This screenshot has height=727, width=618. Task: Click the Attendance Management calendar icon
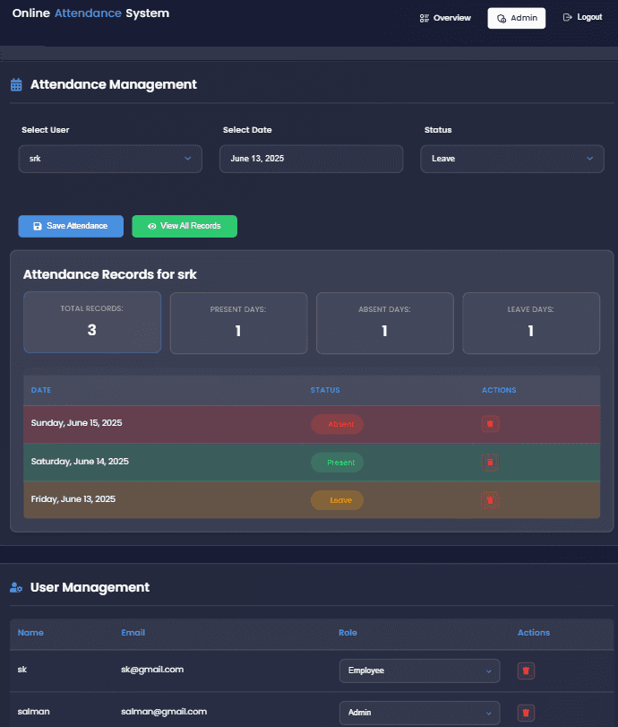pyautogui.click(x=16, y=85)
